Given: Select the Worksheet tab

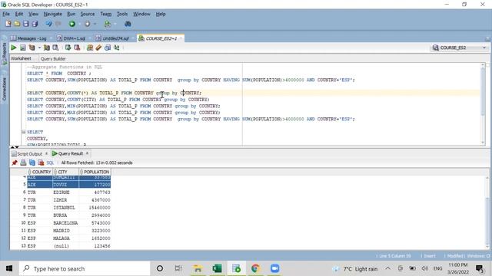Looking at the screenshot, I should point(21,58).
